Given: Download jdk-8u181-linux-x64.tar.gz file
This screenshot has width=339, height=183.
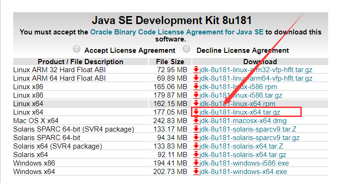Looking at the screenshot, I should coord(240,112).
